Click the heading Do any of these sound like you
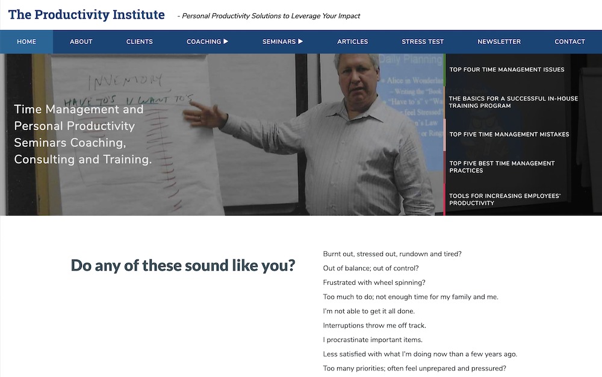602x377 pixels. coord(183,265)
